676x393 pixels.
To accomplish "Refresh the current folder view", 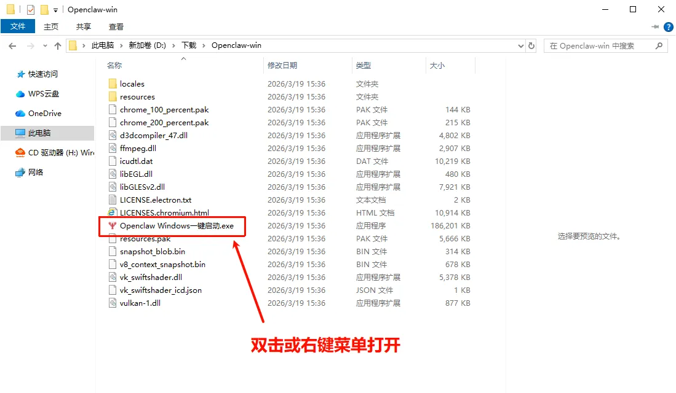I will coord(531,45).
